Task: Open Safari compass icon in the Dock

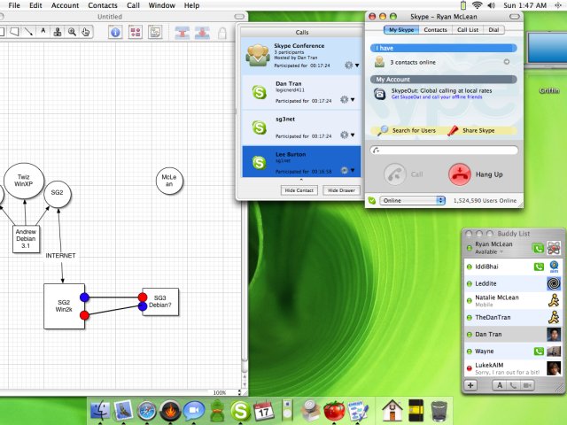Action: pyautogui.click(x=146, y=411)
